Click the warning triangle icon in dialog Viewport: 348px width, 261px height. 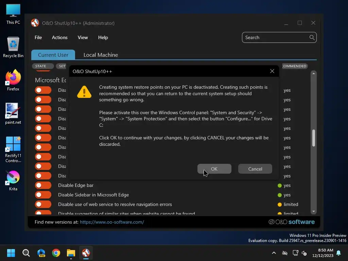84,92
